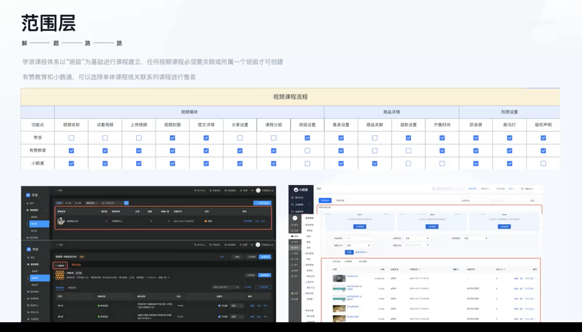
Task: Expand 直播管理 in 小鹅通 sidebar
Action: [x=301, y=211]
